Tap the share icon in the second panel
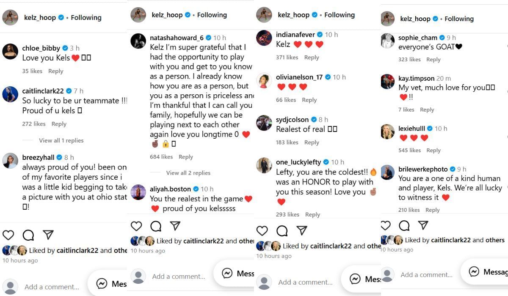This screenshot has width=508, height=296. pos(175,226)
